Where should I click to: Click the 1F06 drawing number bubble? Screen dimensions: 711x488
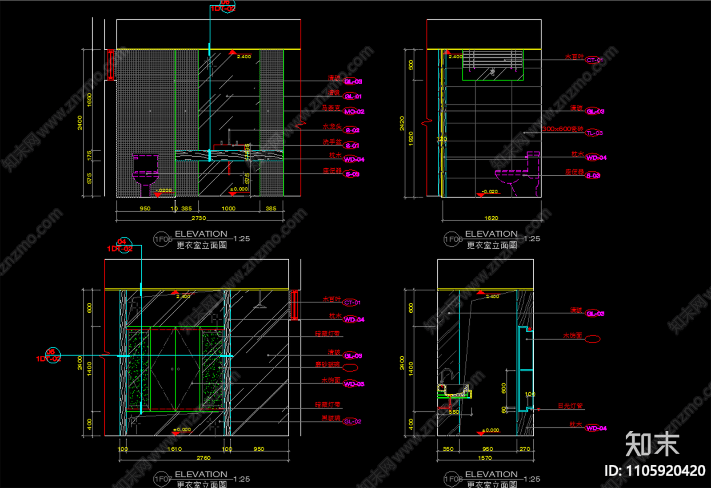pos(451,239)
